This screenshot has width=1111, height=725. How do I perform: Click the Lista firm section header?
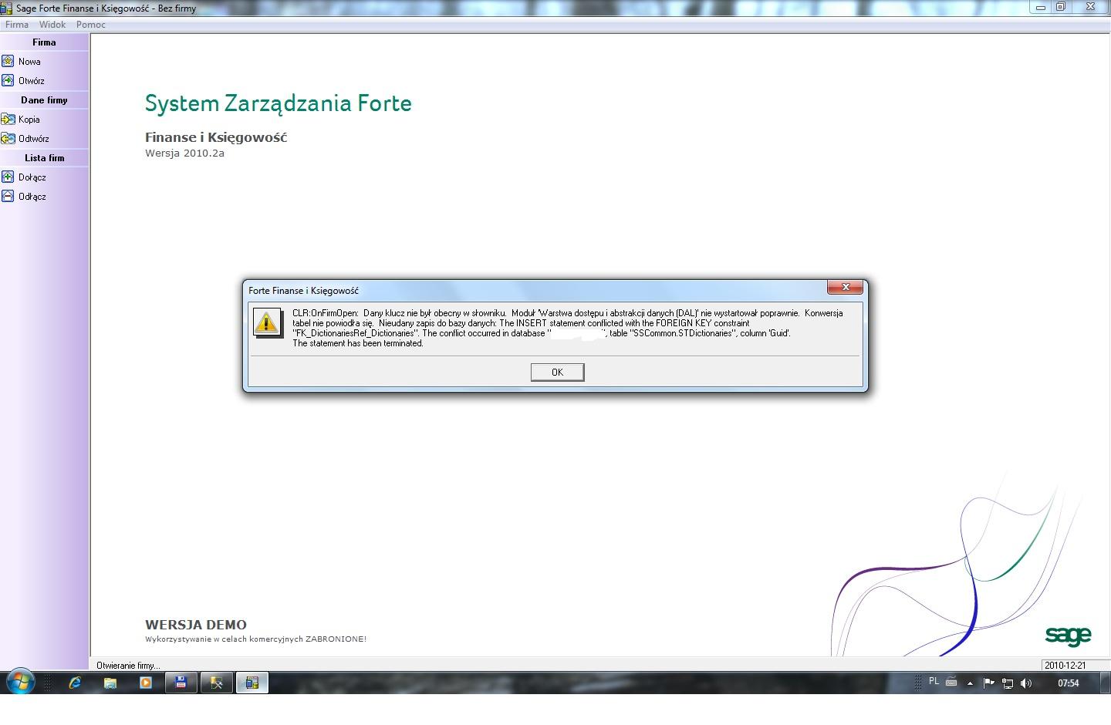[x=44, y=157]
